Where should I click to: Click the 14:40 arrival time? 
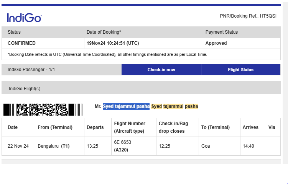pyautogui.click(x=249, y=146)
